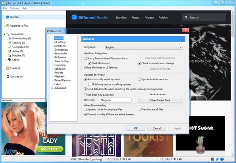Click the Search field in header

204,18
